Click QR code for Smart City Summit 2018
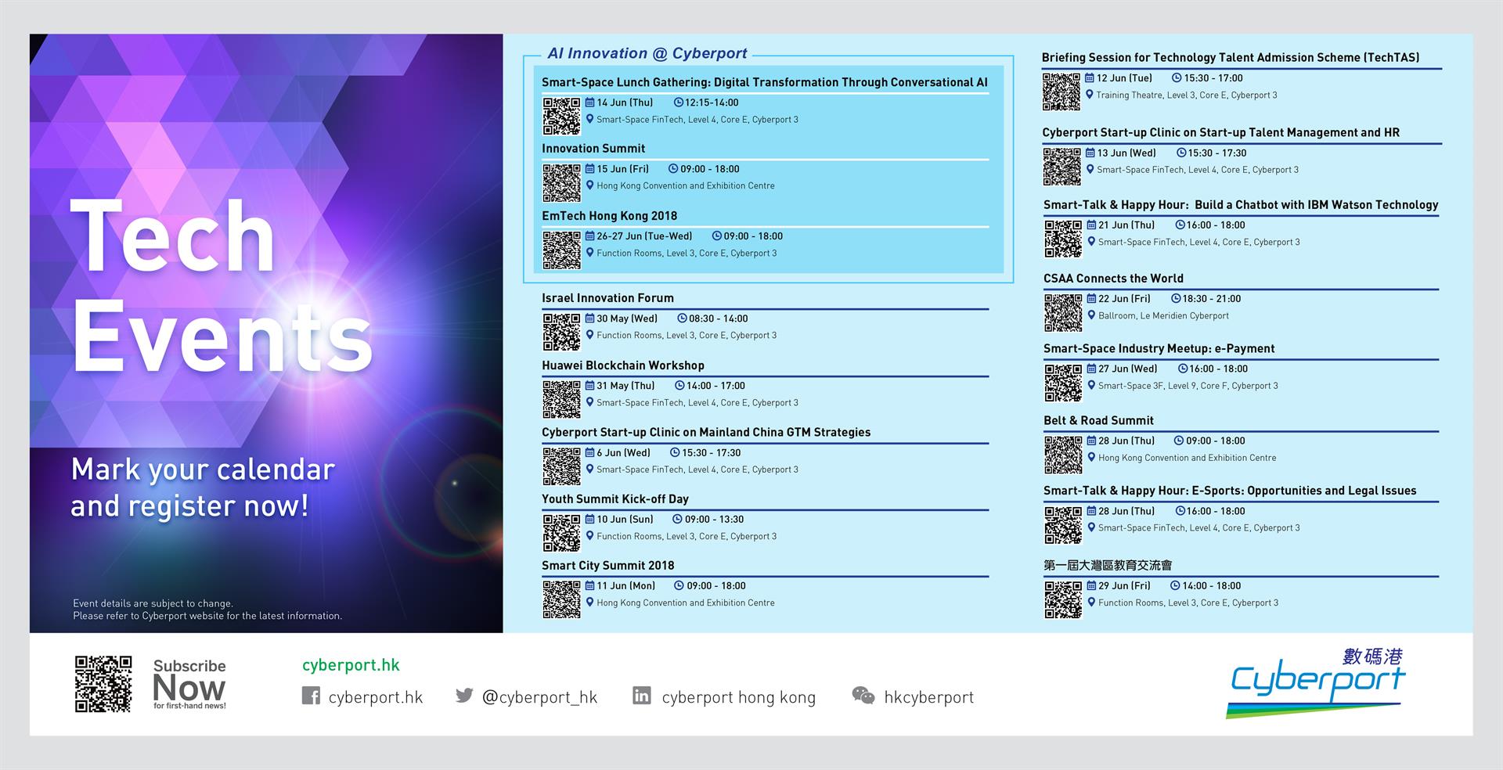 point(562,599)
